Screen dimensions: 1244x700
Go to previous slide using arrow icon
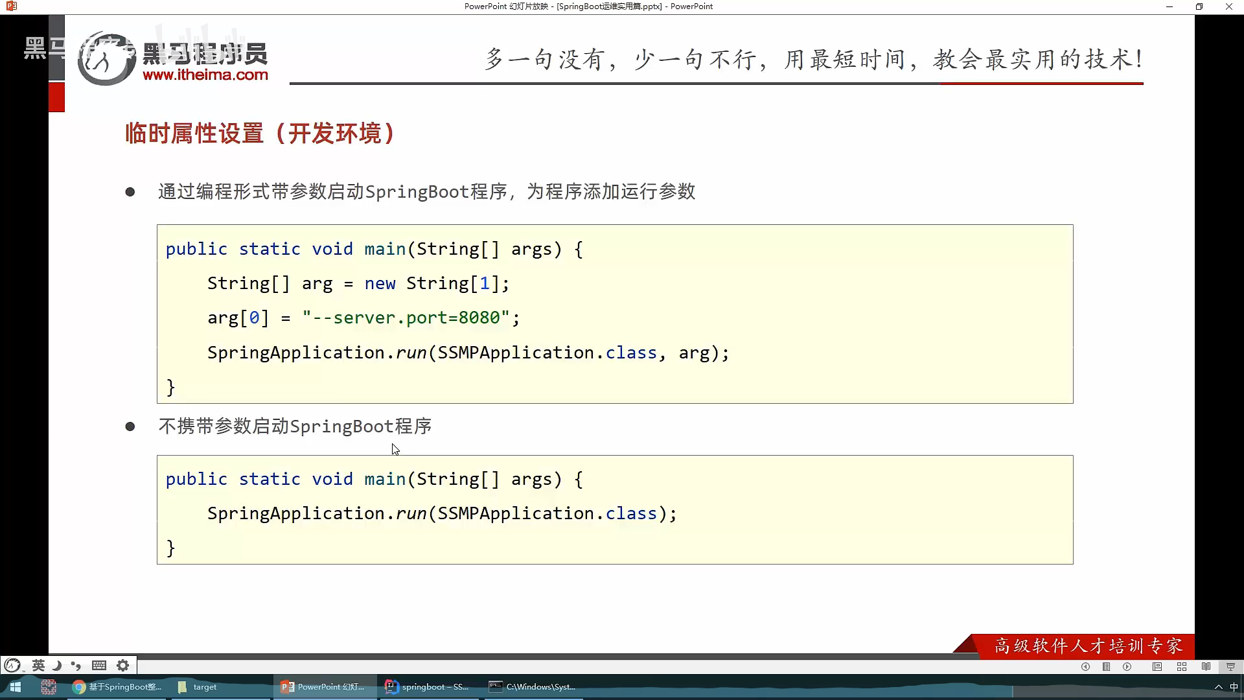point(1085,667)
